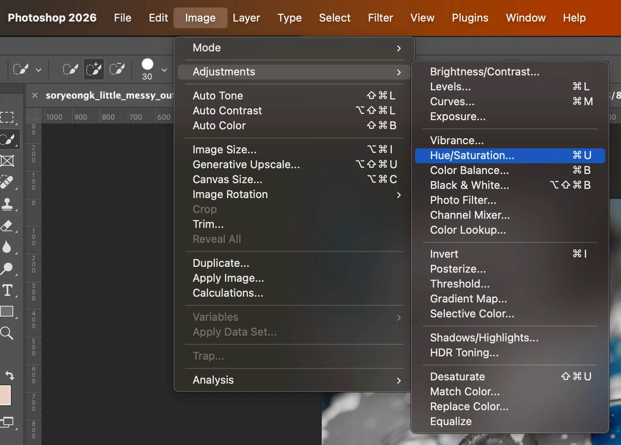The width and height of the screenshot is (621, 445).
Task: Open Color Balance adjustment
Action: [510, 171]
